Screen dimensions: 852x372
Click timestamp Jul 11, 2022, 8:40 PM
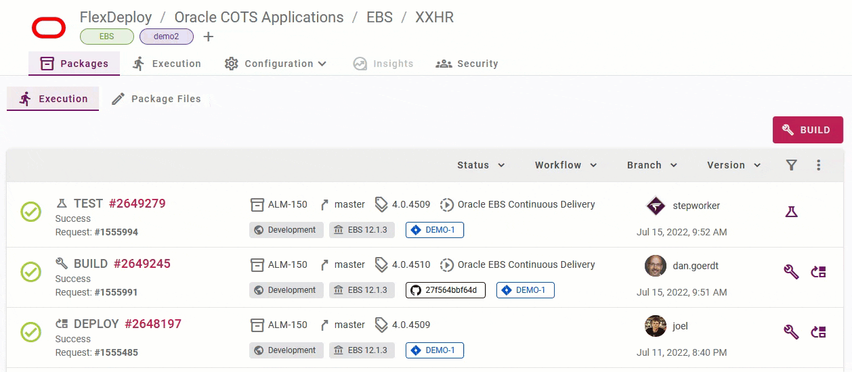coord(682,352)
